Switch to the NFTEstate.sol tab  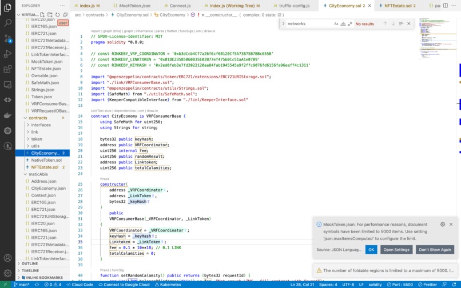pyautogui.click(x=398, y=6)
